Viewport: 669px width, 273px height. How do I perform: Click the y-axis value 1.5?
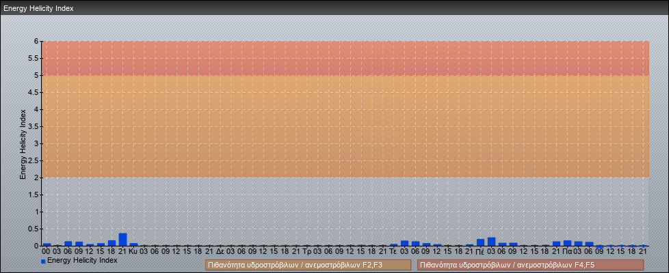coord(34,195)
